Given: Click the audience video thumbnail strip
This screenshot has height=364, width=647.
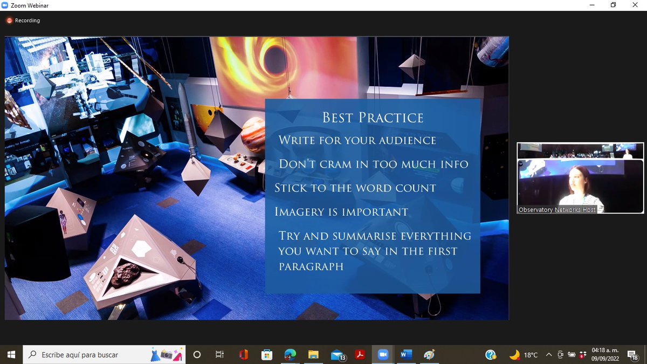Looking at the screenshot, I should tap(581, 151).
